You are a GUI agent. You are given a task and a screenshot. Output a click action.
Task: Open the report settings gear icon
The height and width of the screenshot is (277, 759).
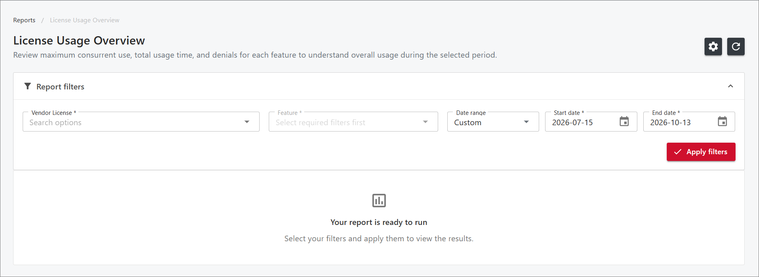pyautogui.click(x=713, y=46)
